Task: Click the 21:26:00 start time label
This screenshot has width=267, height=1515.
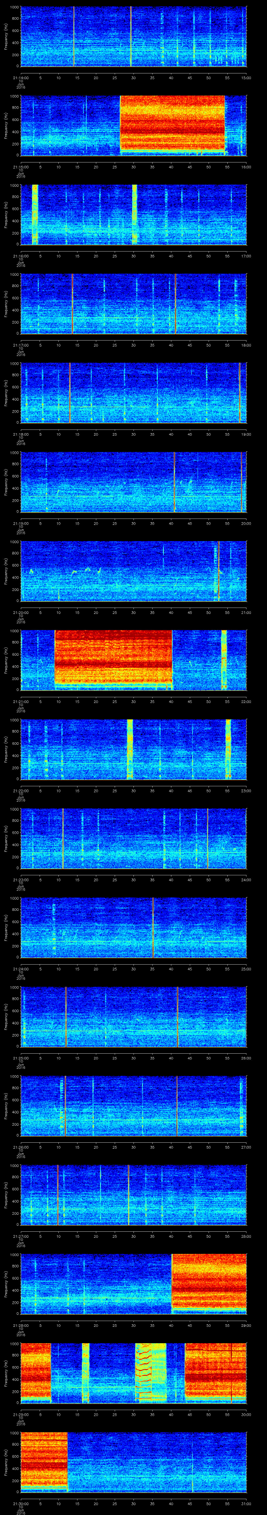Action: click(x=21, y=1147)
